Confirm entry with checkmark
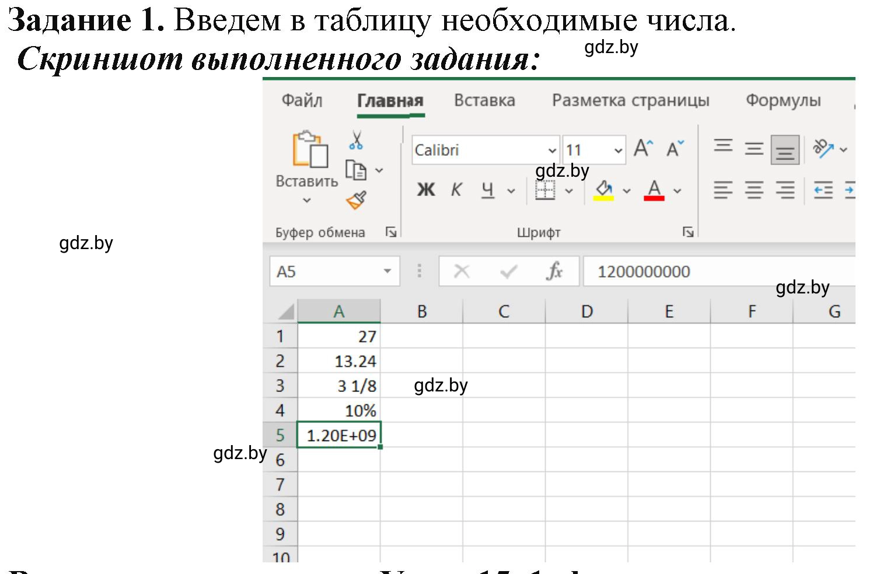The width and height of the screenshot is (873, 574). pyautogui.click(x=509, y=271)
